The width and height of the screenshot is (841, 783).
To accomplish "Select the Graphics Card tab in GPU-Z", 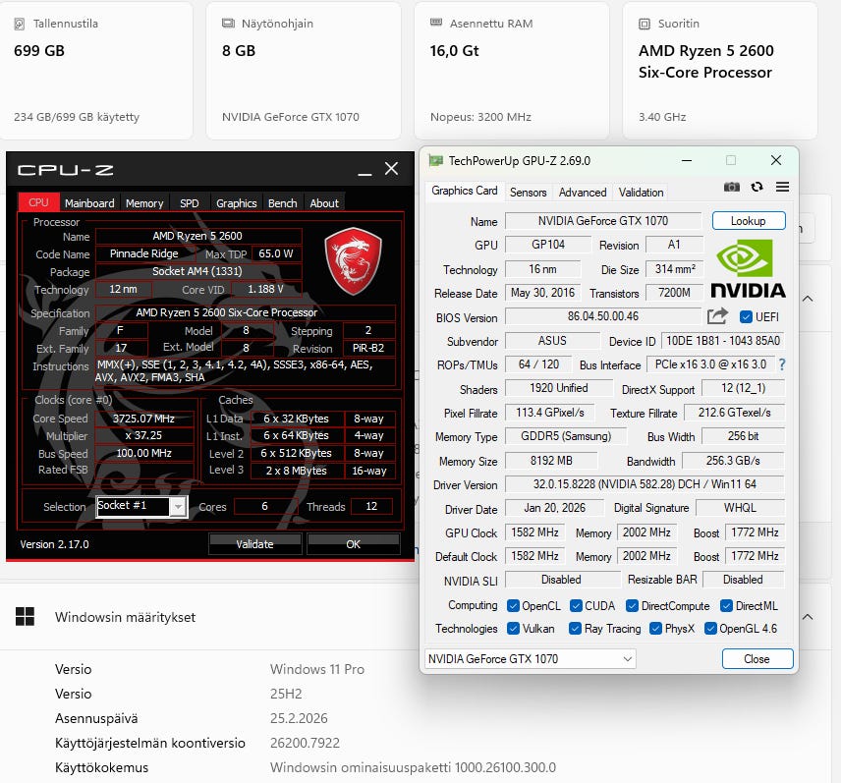I will pyautogui.click(x=465, y=191).
